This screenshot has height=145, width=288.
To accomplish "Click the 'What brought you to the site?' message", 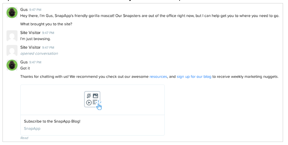I will pos(46,24).
